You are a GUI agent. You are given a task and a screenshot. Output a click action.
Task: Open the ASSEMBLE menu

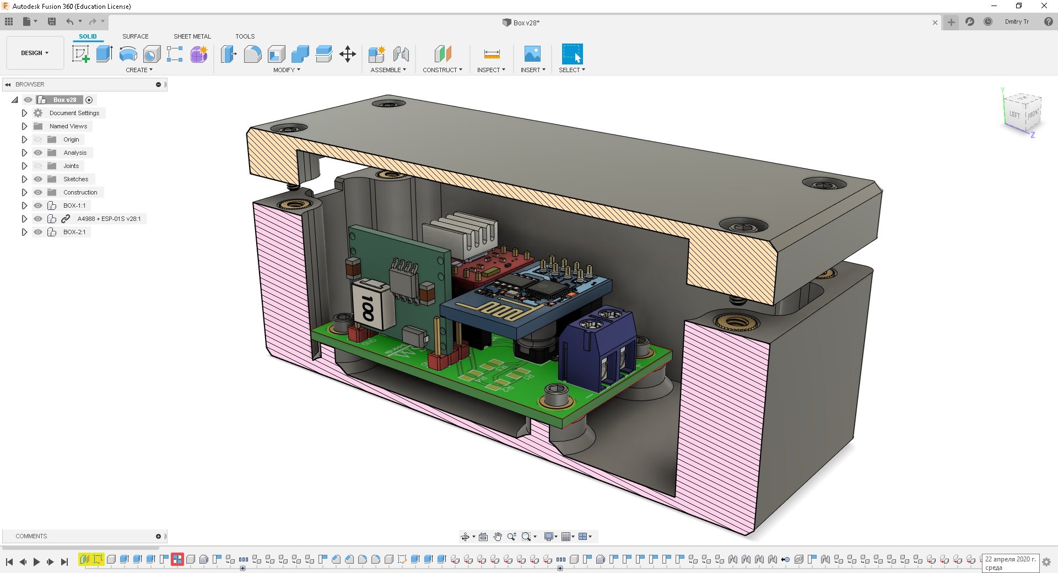(x=388, y=70)
